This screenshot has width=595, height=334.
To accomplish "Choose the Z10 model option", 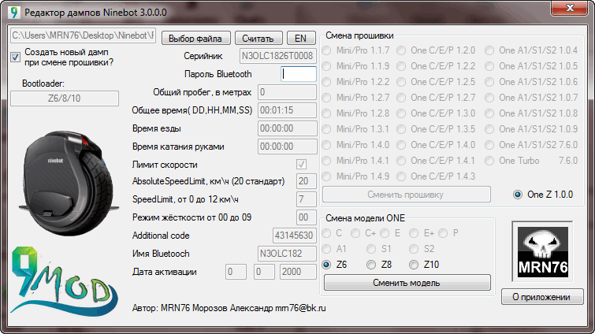I will point(415,265).
